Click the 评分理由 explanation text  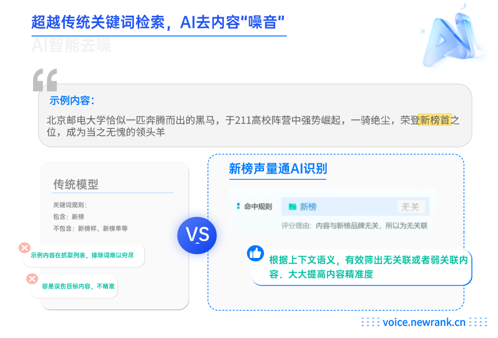354,226
